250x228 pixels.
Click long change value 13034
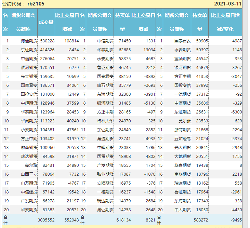(149, 50)
